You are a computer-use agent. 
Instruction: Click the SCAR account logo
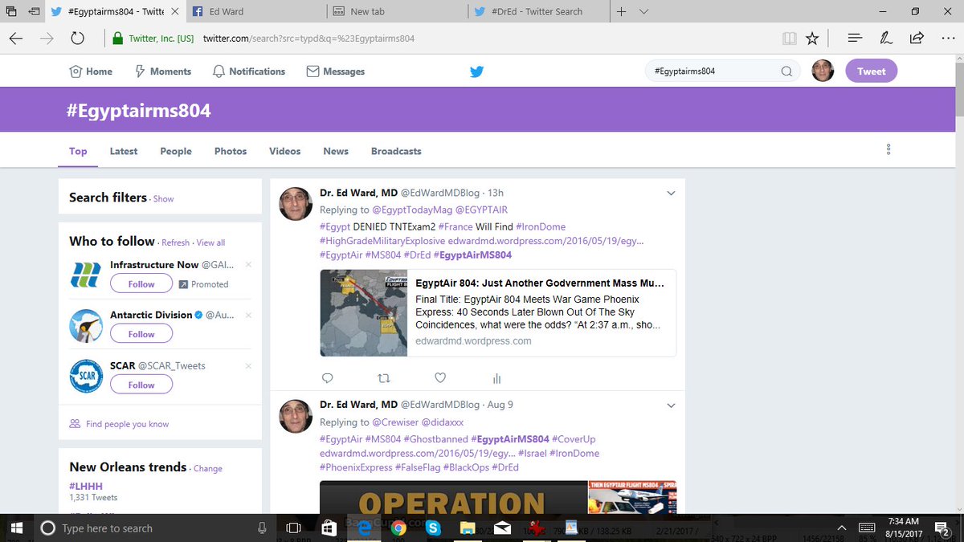coord(85,376)
